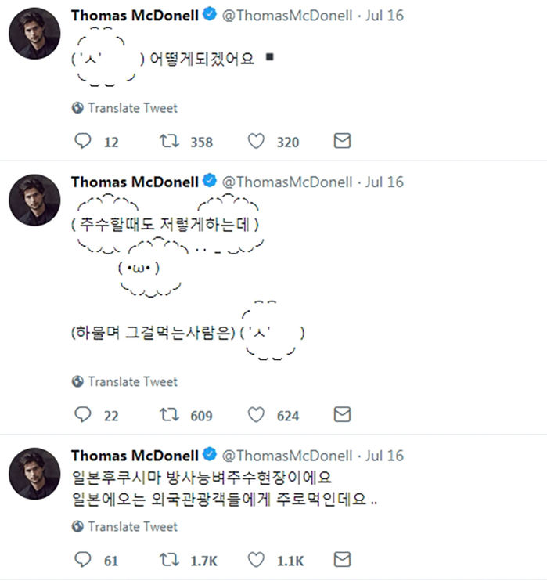Reply to the tweet with 61 replies
The height and width of the screenshot is (581, 547).
point(82,559)
